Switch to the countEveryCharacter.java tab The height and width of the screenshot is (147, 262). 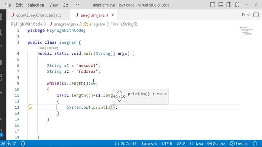click(x=39, y=15)
